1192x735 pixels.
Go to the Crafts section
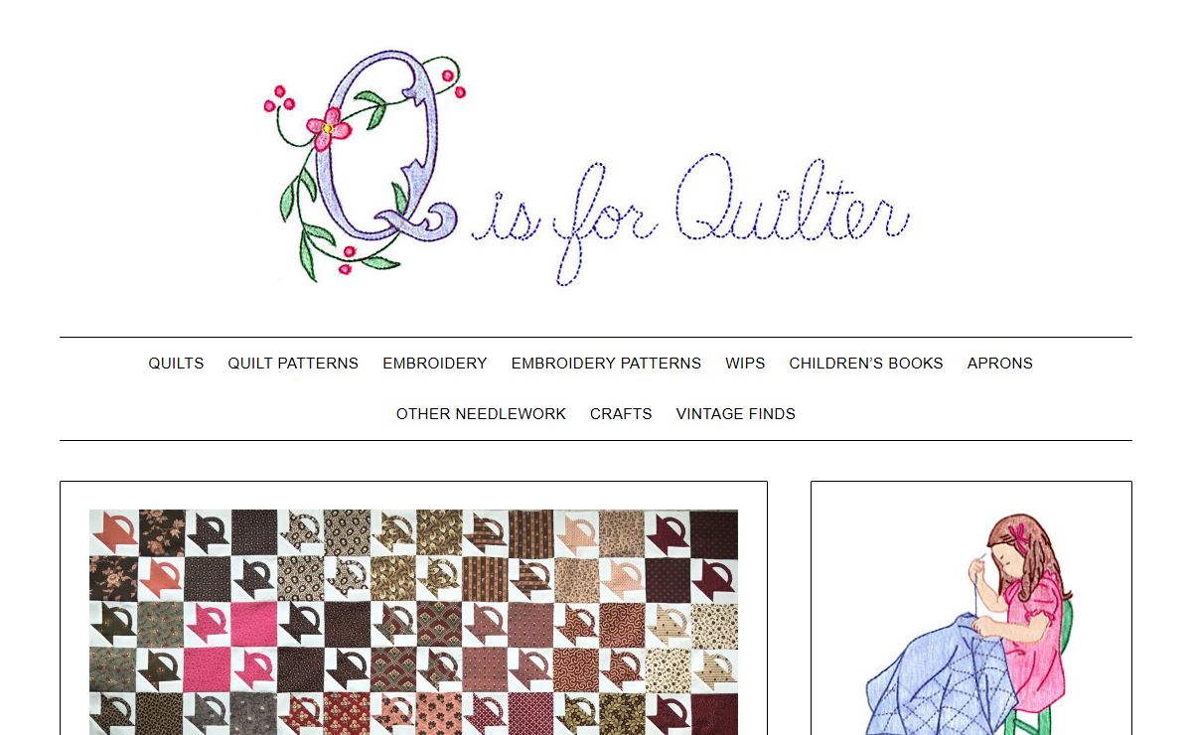pyautogui.click(x=621, y=414)
